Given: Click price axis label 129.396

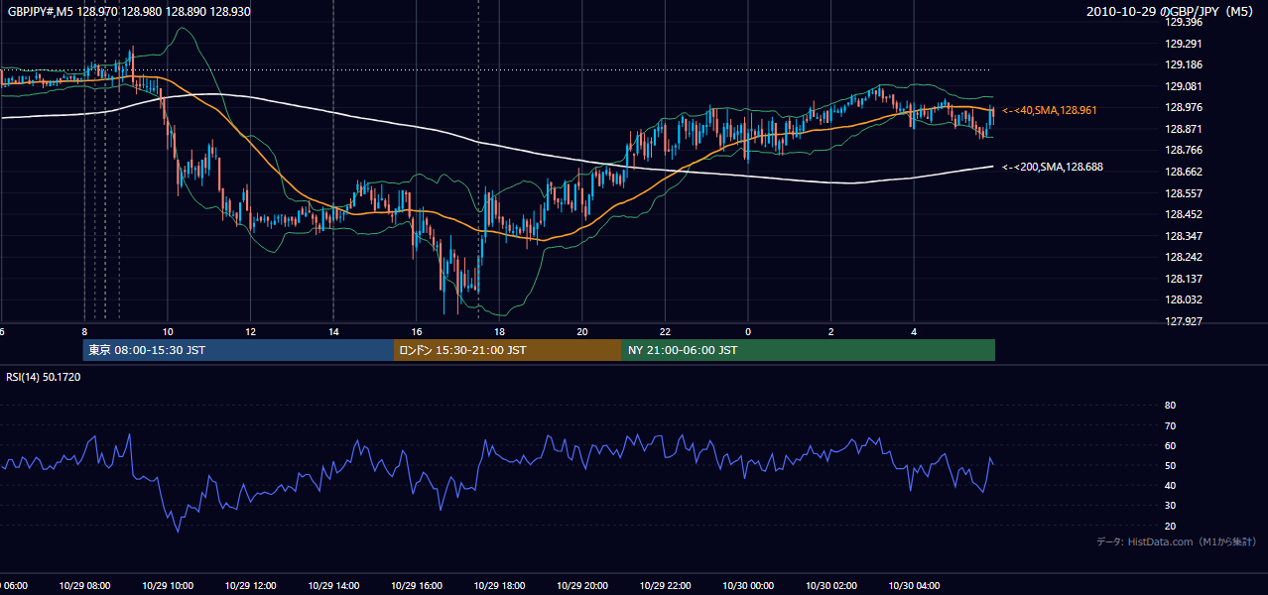Looking at the screenshot, I should pyautogui.click(x=1183, y=22).
